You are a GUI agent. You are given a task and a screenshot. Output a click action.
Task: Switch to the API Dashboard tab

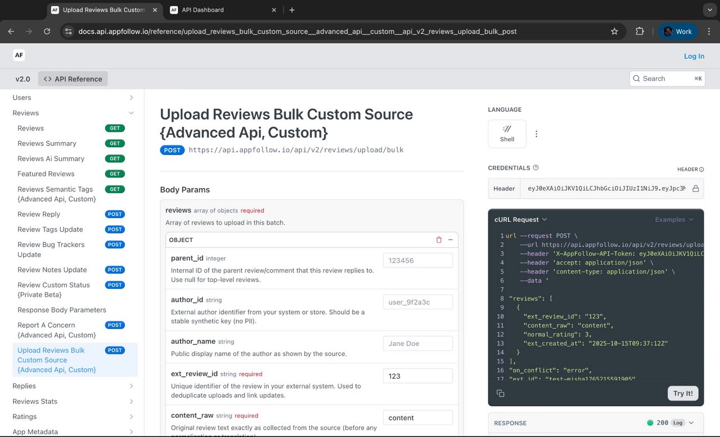click(x=202, y=10)
